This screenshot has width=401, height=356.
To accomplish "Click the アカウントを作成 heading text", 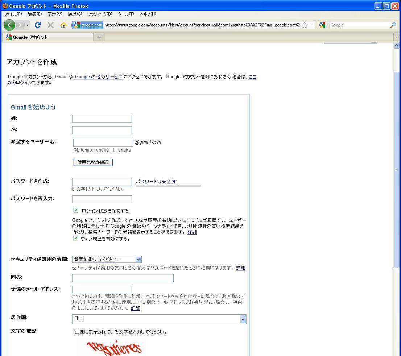I will [x=32, y=62].
